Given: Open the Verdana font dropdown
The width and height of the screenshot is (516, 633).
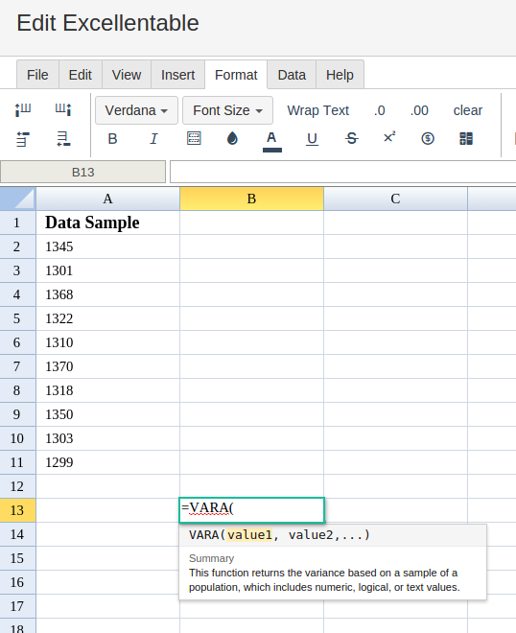Looking at the screenshot, I should pyautogui.click(x=136, y=110).
